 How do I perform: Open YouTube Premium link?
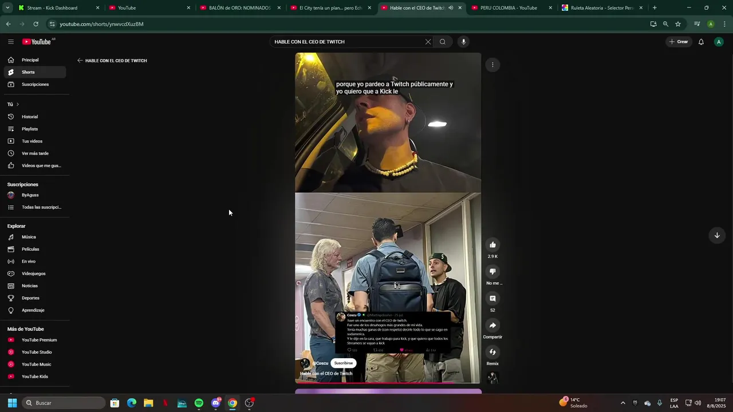(34, 340)
